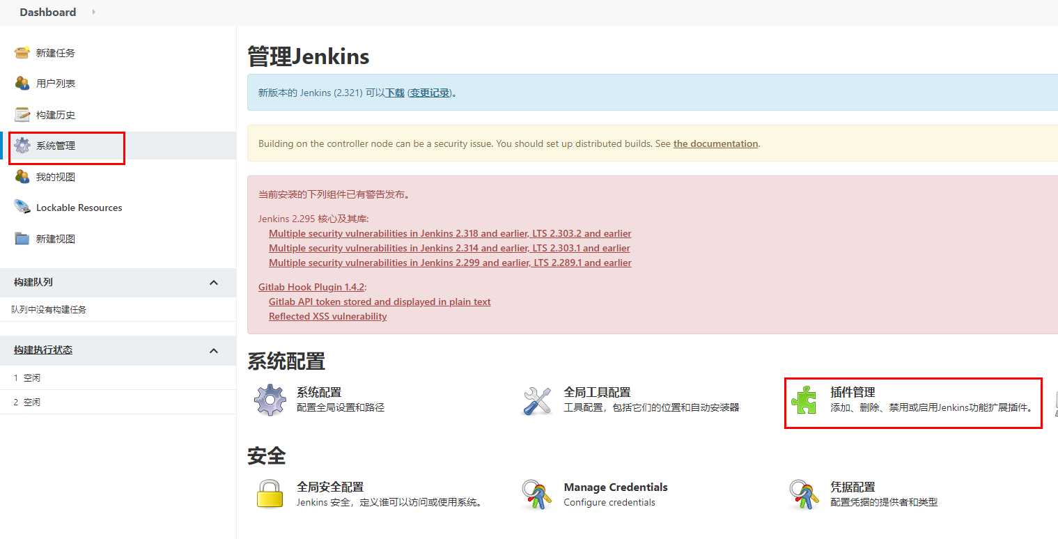The width and height of the screenshot is (1058, 539).
Task: Open "the documentation" link
Action: (x=715, y=143)
